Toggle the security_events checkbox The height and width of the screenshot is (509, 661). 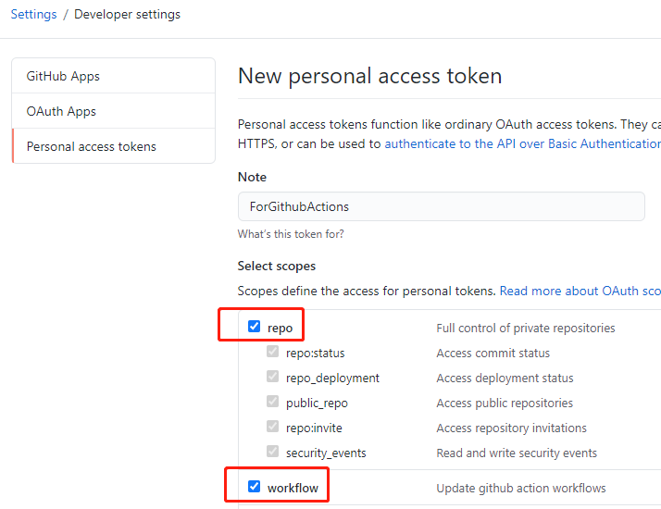[x=272, y=452]
